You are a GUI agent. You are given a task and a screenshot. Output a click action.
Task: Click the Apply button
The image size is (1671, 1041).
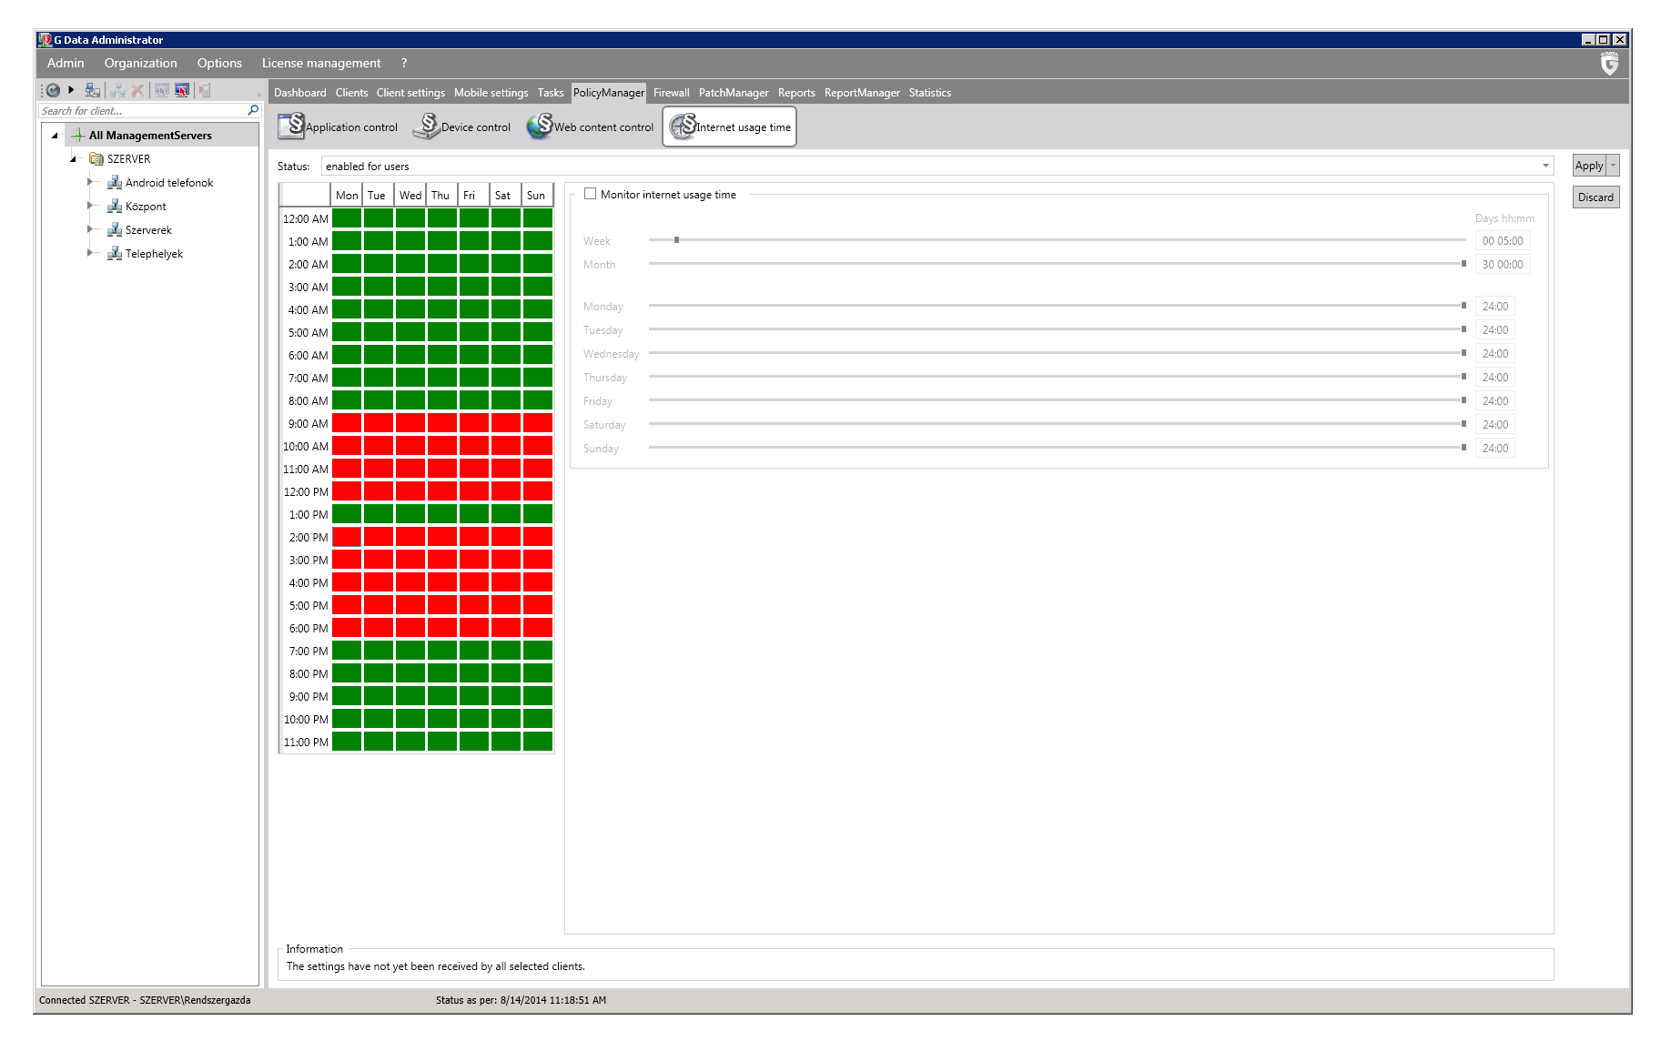pos(1589,165)
